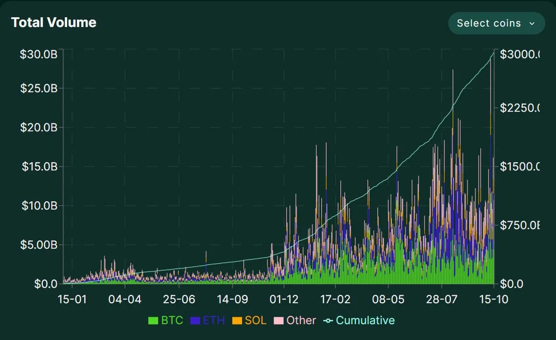The height and width of the screenshot is (340, 556).
Task: Hide the Cumulative series via its text label
Action: (x=365, y=321)
